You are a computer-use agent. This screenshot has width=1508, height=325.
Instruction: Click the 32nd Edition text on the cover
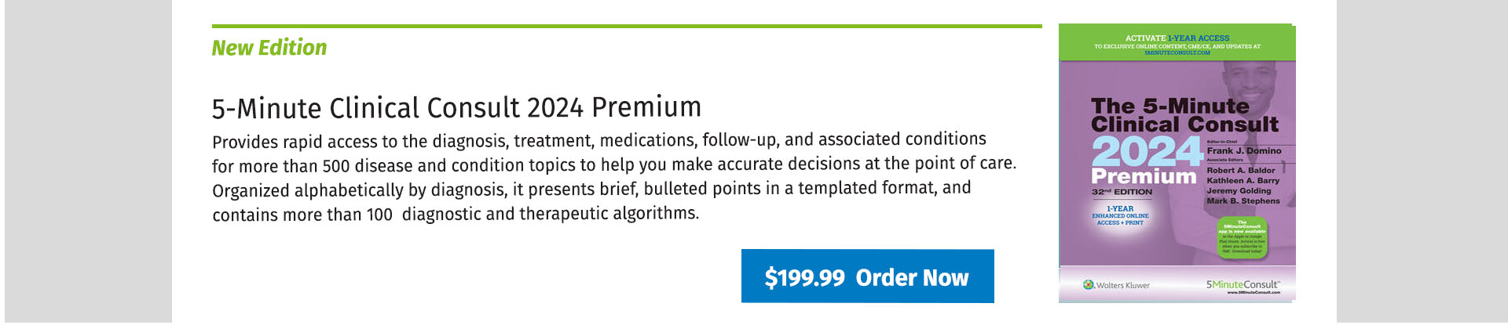pyautogui.click(x=1122, y=192)
